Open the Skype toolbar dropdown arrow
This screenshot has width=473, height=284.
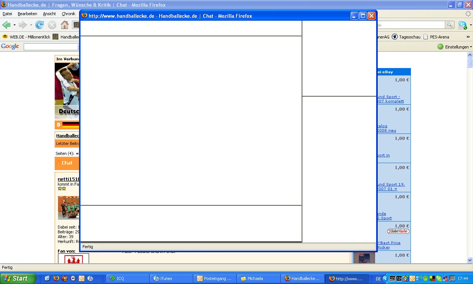470,25
